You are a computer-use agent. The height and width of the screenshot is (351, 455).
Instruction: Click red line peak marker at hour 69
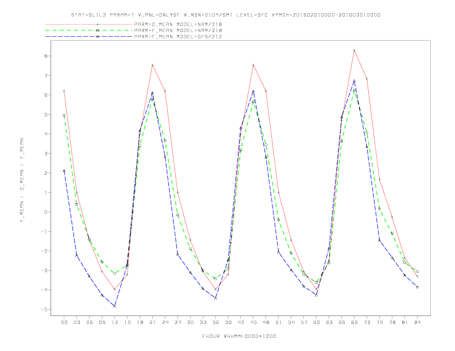354,50
